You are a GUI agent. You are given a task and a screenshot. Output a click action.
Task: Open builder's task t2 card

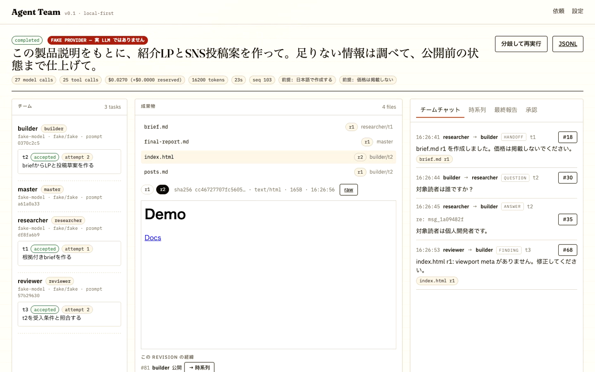click(69, 161)
